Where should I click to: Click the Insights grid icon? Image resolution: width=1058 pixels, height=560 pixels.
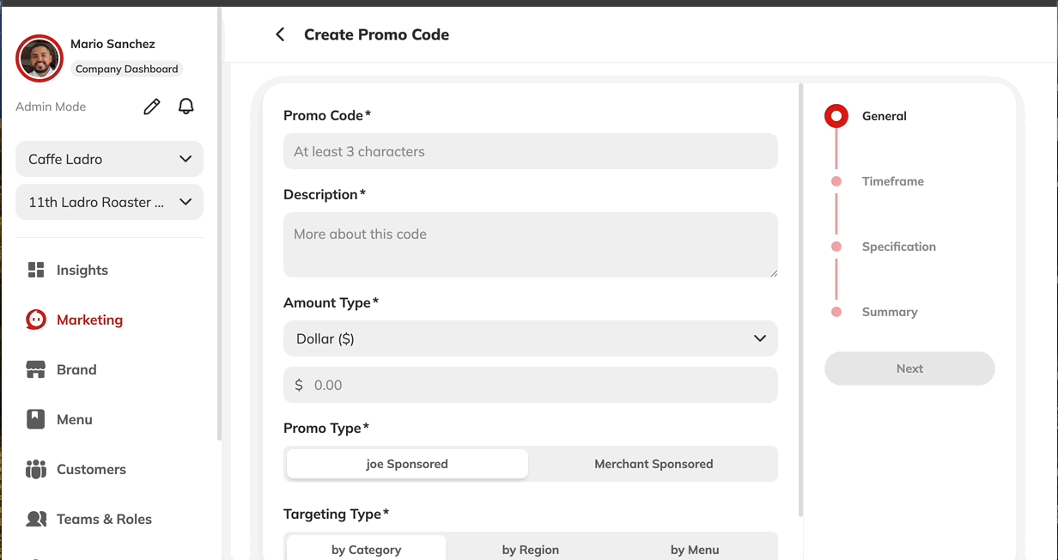click(36, 270)
